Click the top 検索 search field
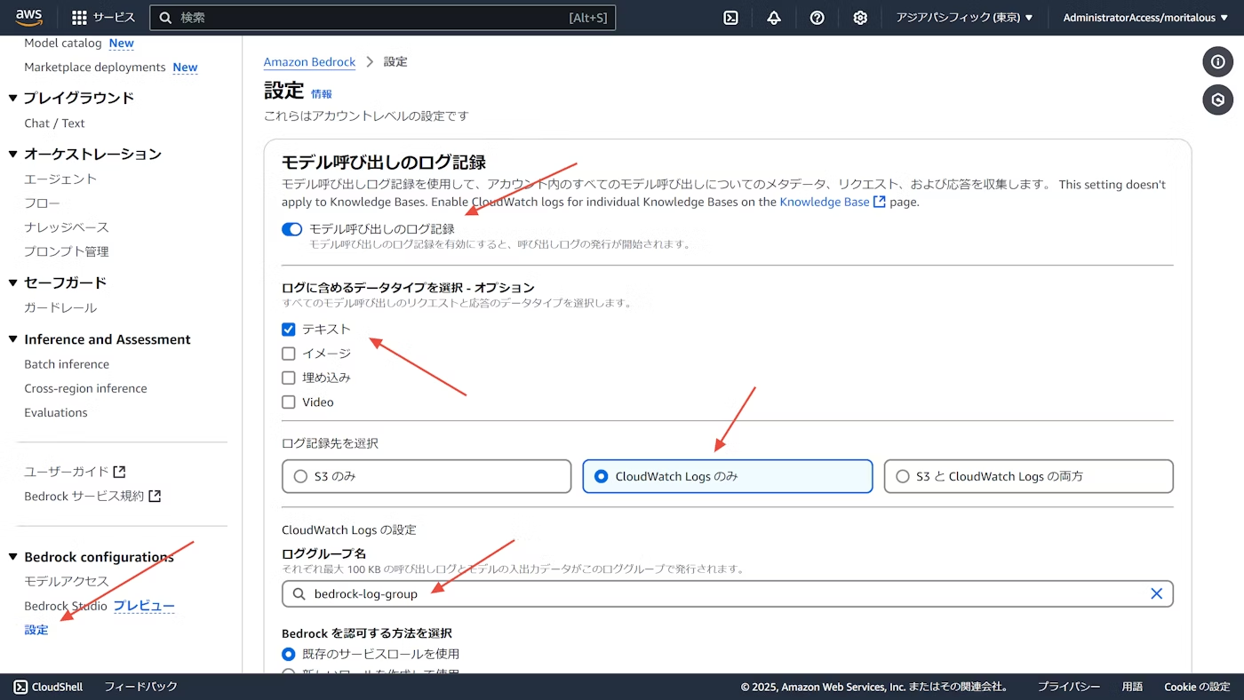Image resolution: width=1244 pixels, height=700 pixels. [382, 18]
